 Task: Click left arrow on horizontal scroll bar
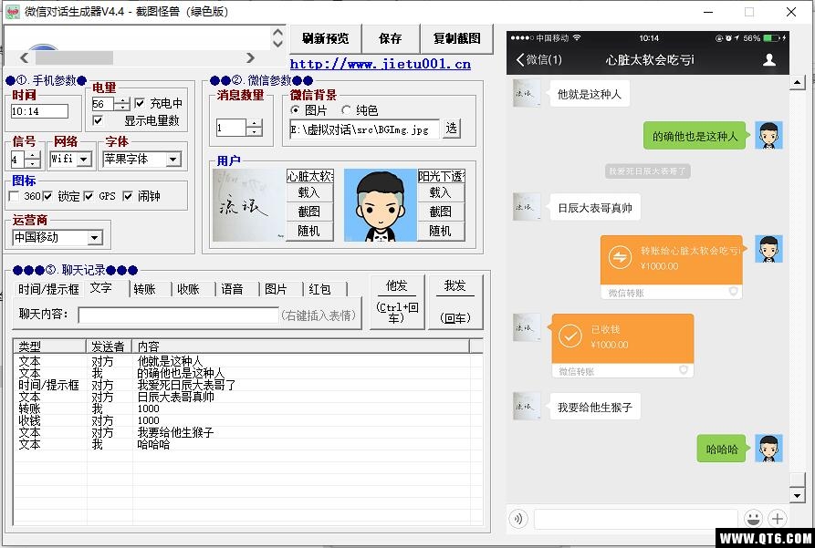24,57
